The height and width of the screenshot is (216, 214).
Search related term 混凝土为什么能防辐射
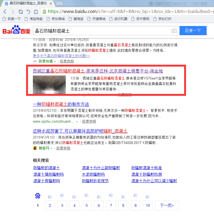coord(101,168)
